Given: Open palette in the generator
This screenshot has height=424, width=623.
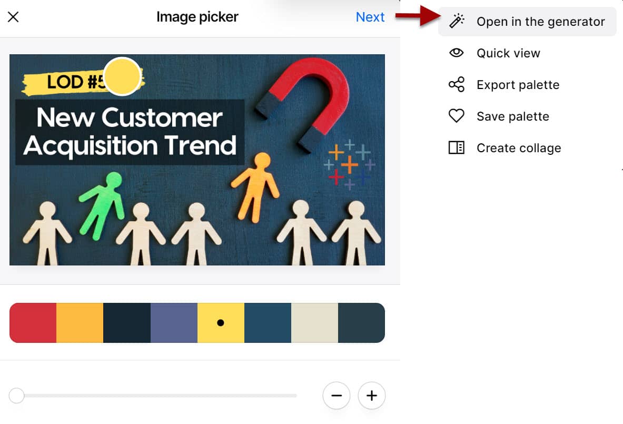Looking at the screenshot, I should pos(527,22).
